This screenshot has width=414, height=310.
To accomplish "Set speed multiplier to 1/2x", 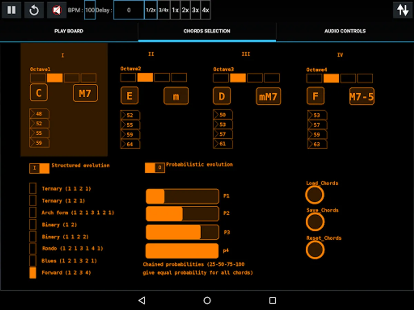I will pos(151,10).
